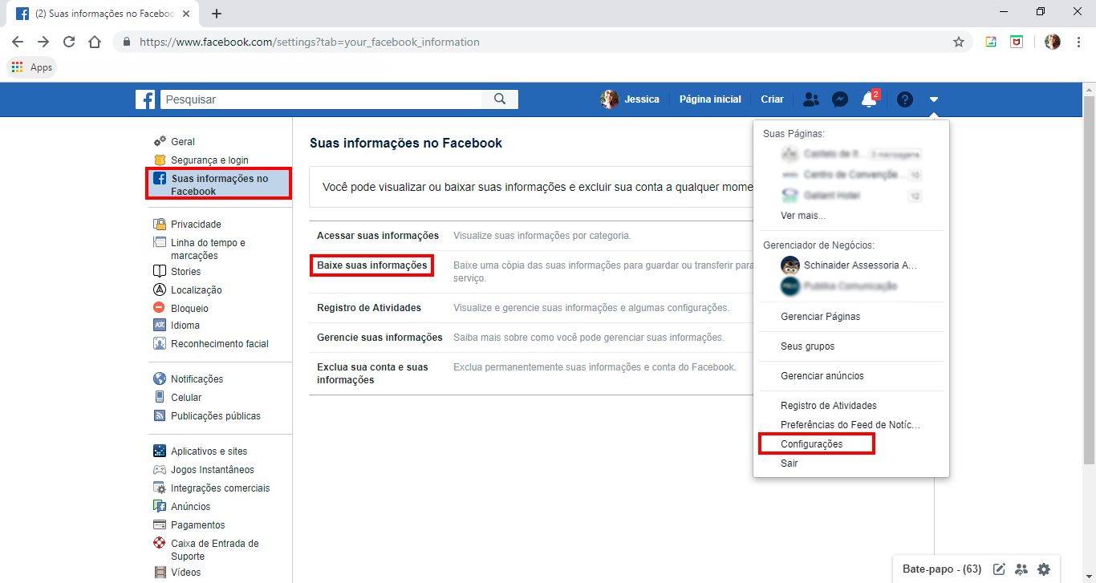Select Schinaider Assessoria business manager
Screen dimensions: 1096x583
(850, 265)
